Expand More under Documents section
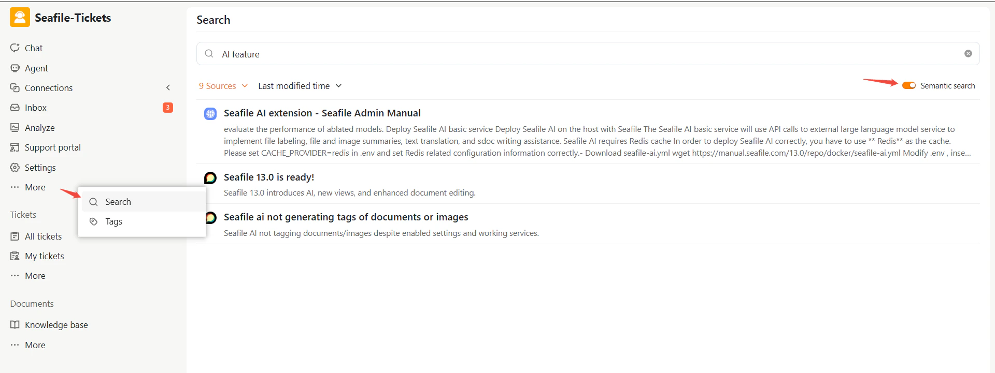 35,345
